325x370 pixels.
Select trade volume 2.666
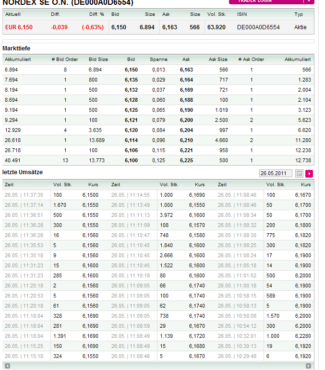pos(167,256)
